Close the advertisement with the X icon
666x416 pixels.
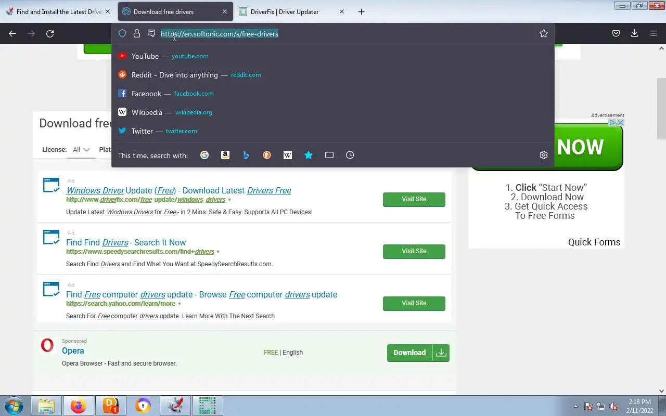620,123
